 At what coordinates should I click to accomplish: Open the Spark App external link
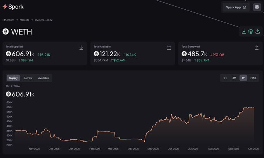(236, 7)
